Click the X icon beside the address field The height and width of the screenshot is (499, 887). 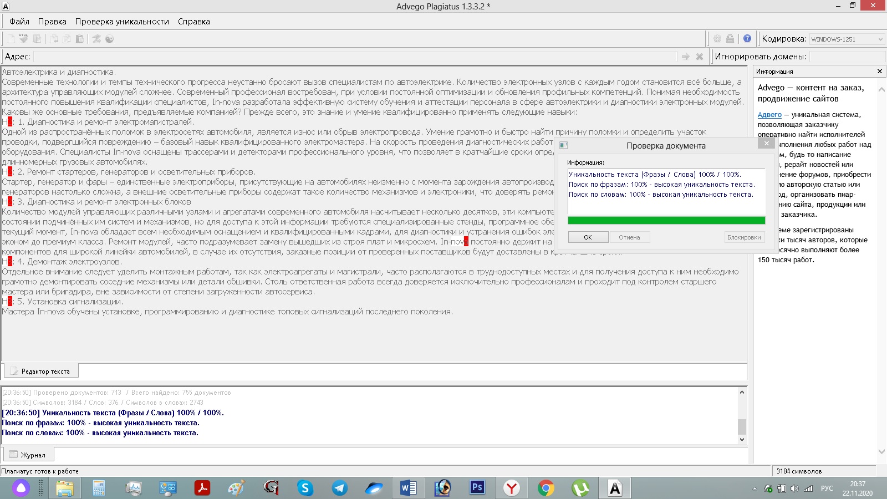click(x=700, y=57)
